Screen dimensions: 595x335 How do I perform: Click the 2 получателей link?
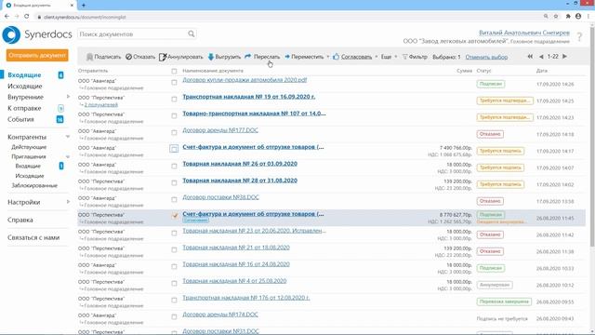101,105
